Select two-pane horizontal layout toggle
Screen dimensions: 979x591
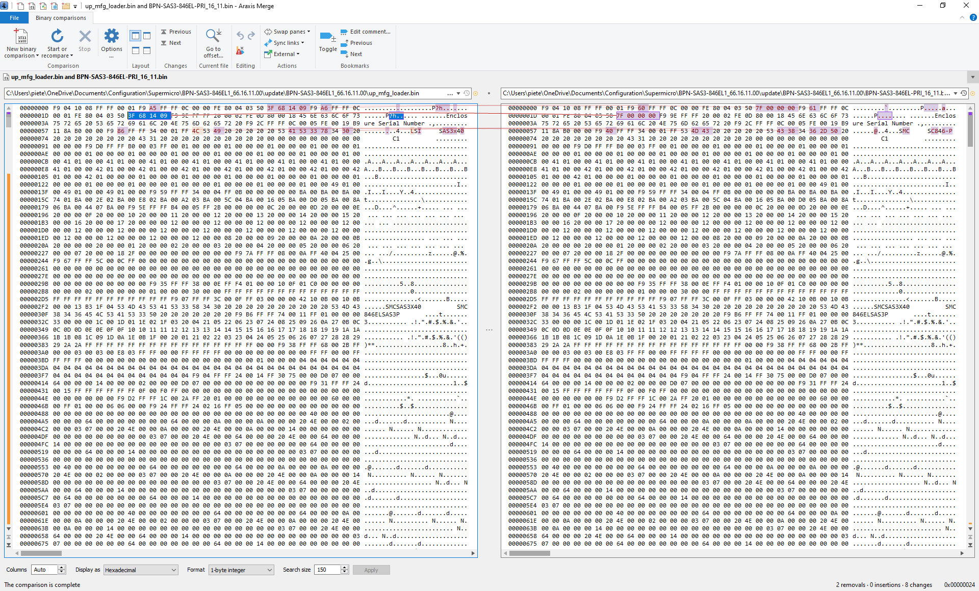135,50
